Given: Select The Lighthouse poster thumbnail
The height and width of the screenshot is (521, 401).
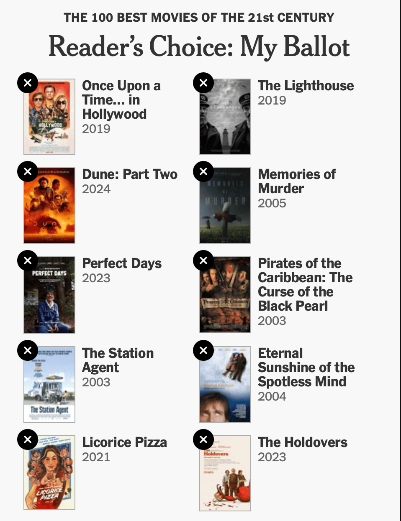Looking at the screenshot, I should 225,117.
